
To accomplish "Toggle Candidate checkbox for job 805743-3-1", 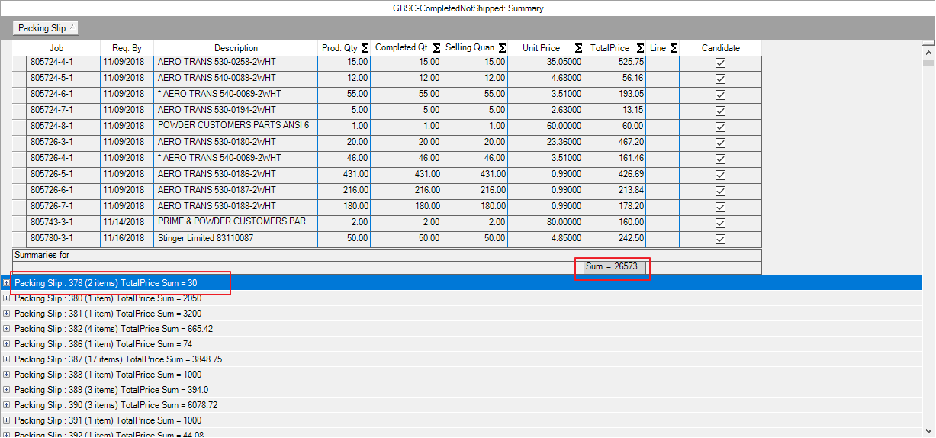I will (x=720, y=223).
